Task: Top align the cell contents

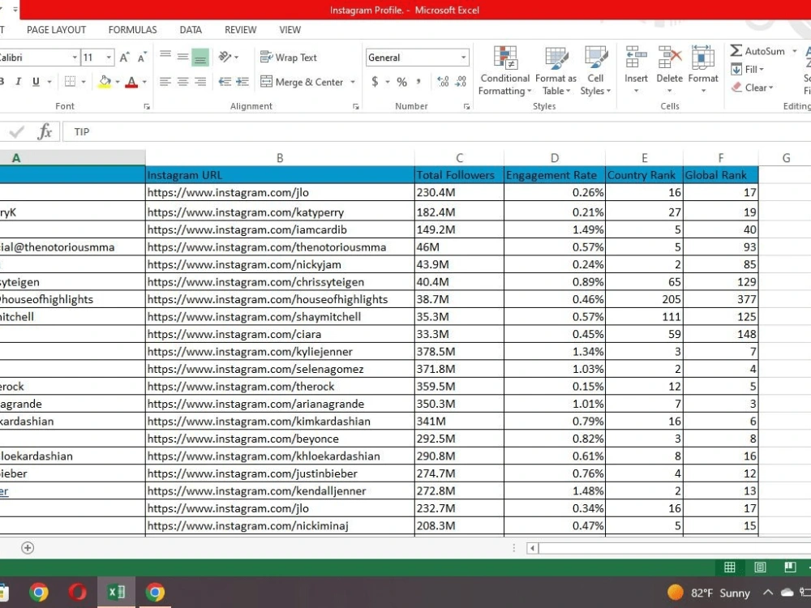Action: [165, 57]
